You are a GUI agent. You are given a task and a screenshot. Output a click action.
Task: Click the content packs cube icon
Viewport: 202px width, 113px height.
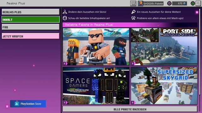coord(65,18)
